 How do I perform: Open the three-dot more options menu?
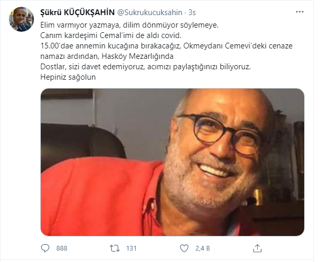[299, 12]
